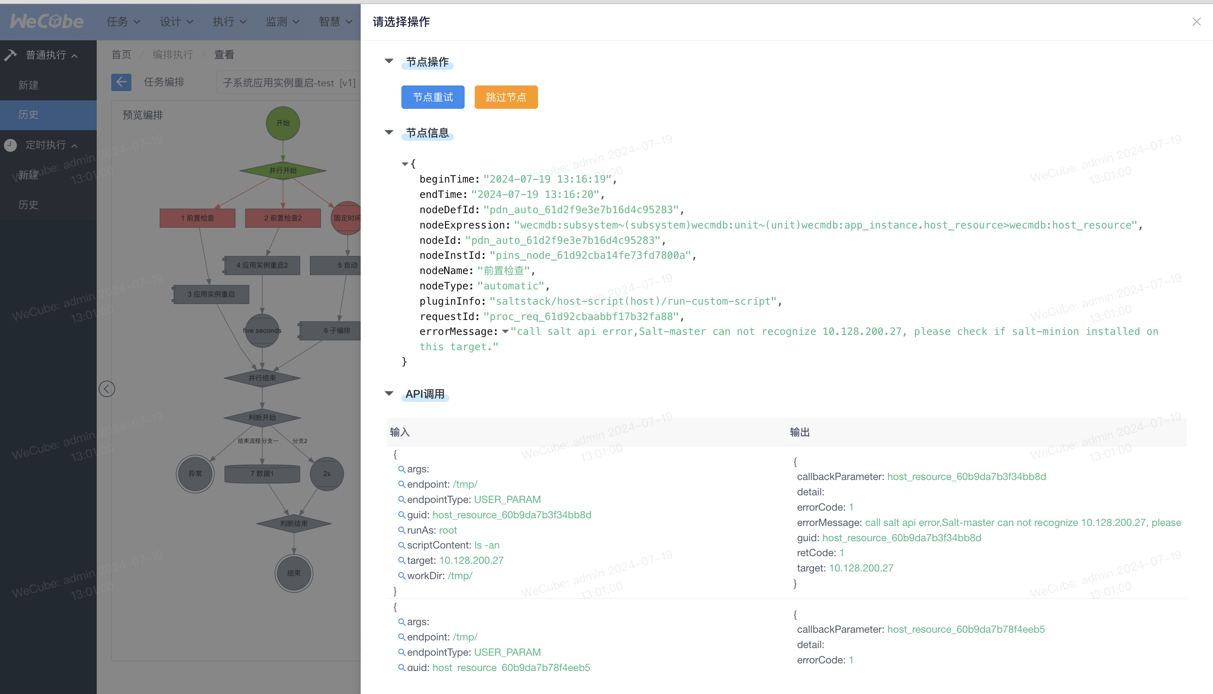Click the clock icon beside 定时执行

[x=10, y=145]
